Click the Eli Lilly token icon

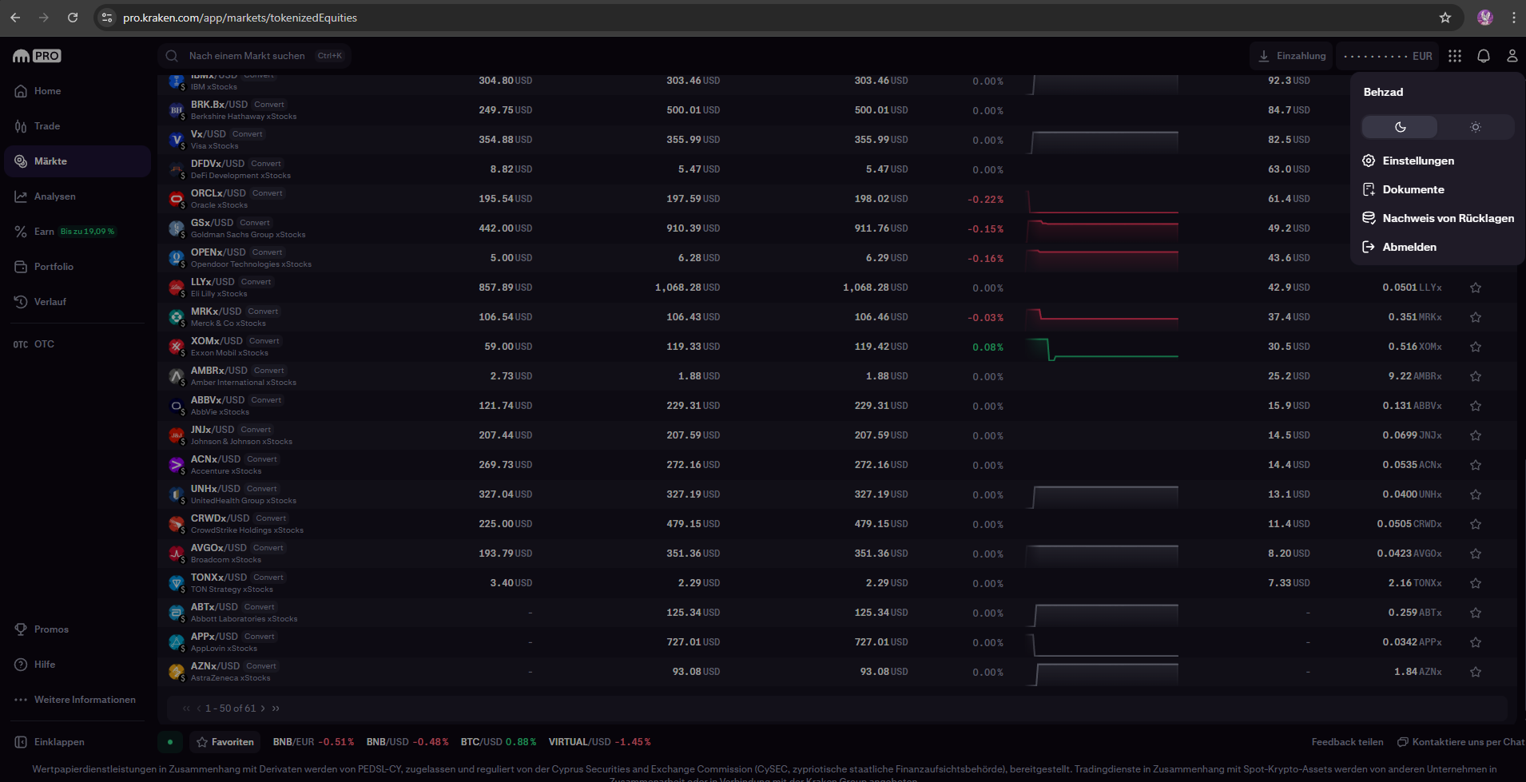point(177,288)
